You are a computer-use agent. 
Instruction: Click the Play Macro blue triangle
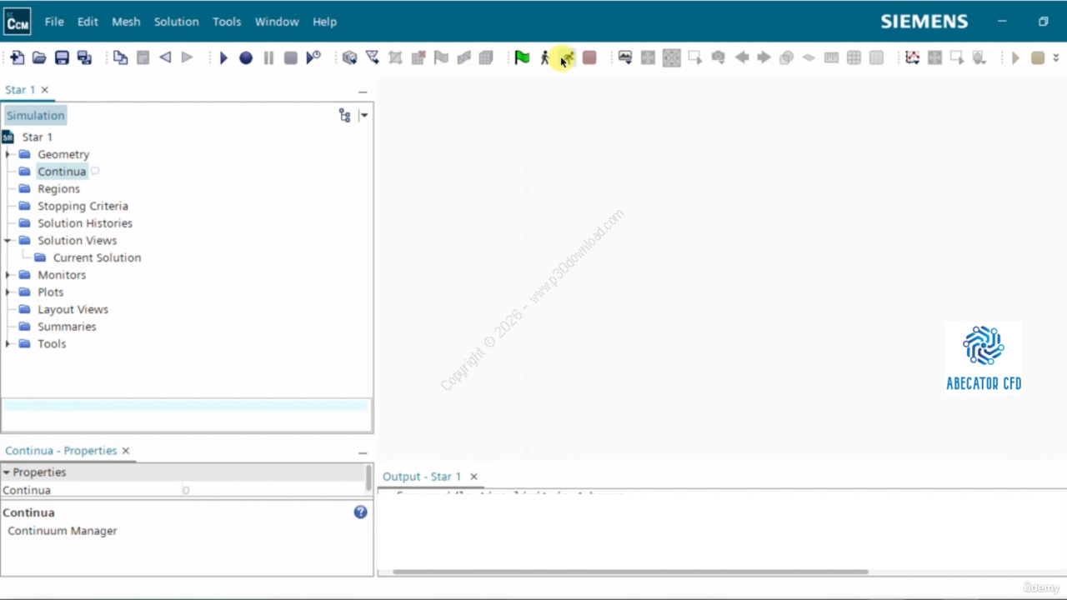point(223,57)
